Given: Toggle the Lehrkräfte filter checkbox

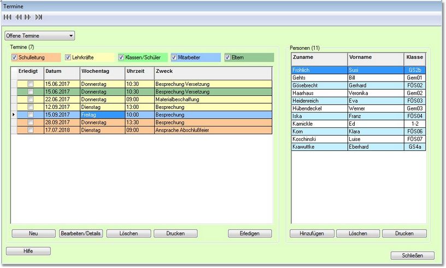Looking at the screenshot, I should (68, 57).
